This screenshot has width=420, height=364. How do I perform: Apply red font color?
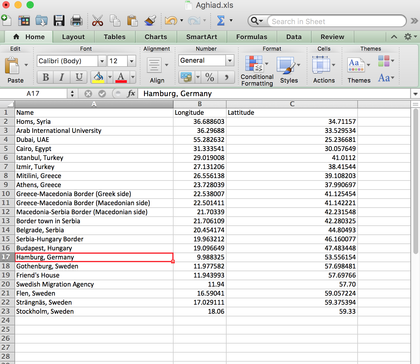[121, 77]
